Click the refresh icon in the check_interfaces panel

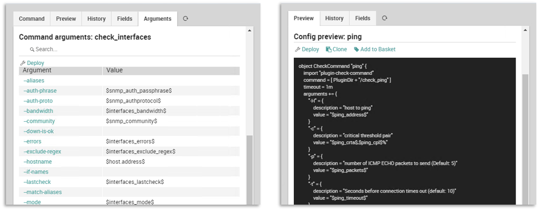(x=186, y=19)
